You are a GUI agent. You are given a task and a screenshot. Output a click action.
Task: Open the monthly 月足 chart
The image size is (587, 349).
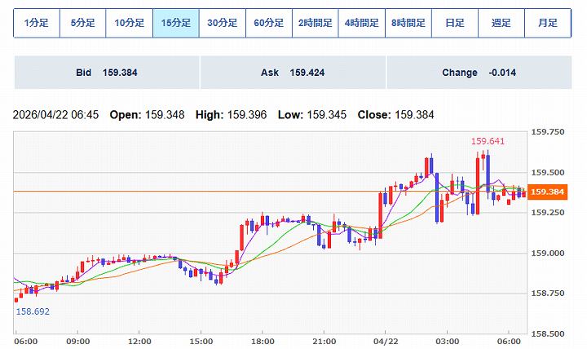(547, 23)
